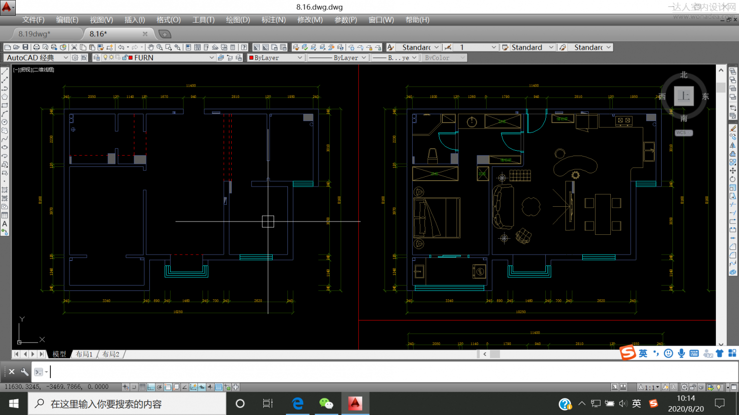Toggle Dynamic Input in status bar
The width and height of the screenshot is (739, 415).
(202, 387)
